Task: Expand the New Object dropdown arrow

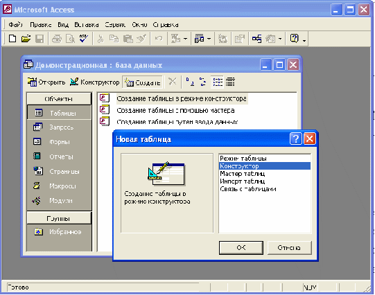Action: point(280,39)
